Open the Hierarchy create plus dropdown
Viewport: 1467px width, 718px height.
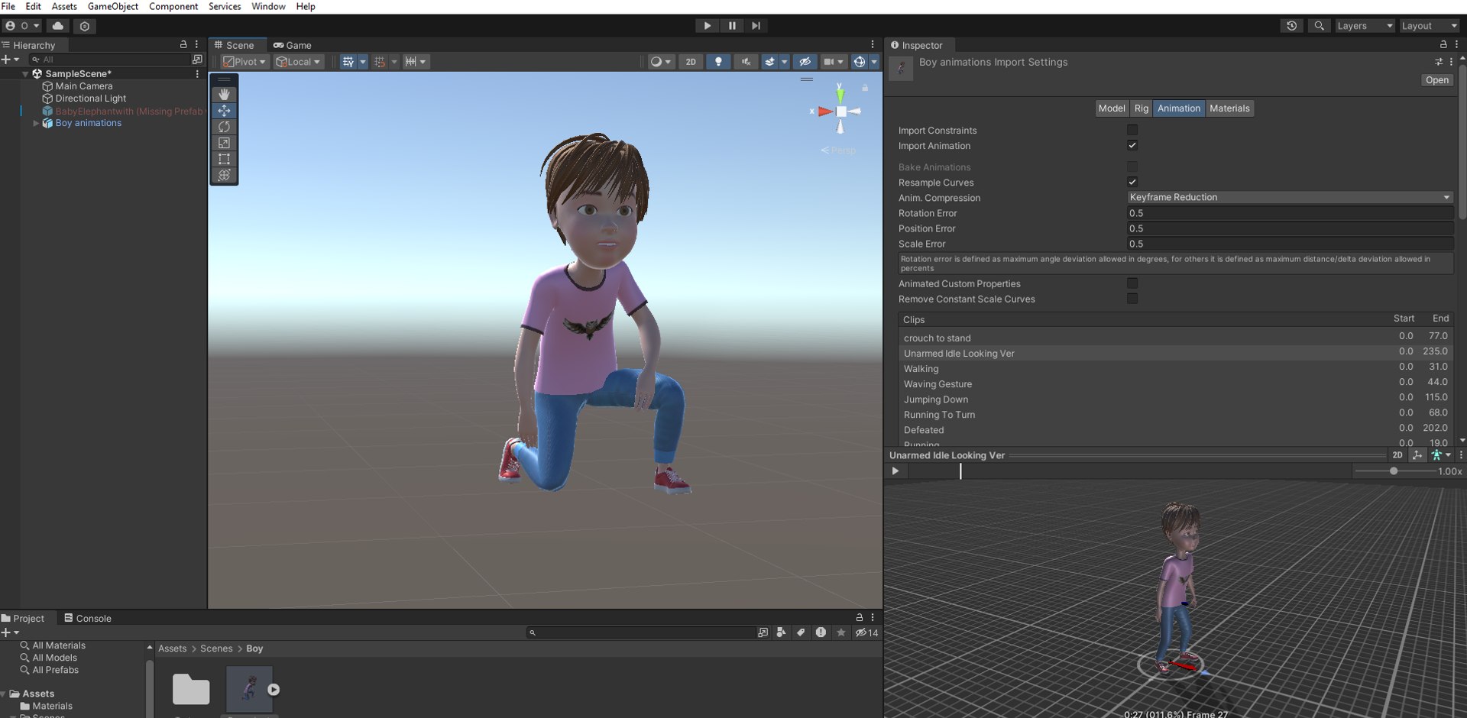pyautogui.click(x=10, y=59)
